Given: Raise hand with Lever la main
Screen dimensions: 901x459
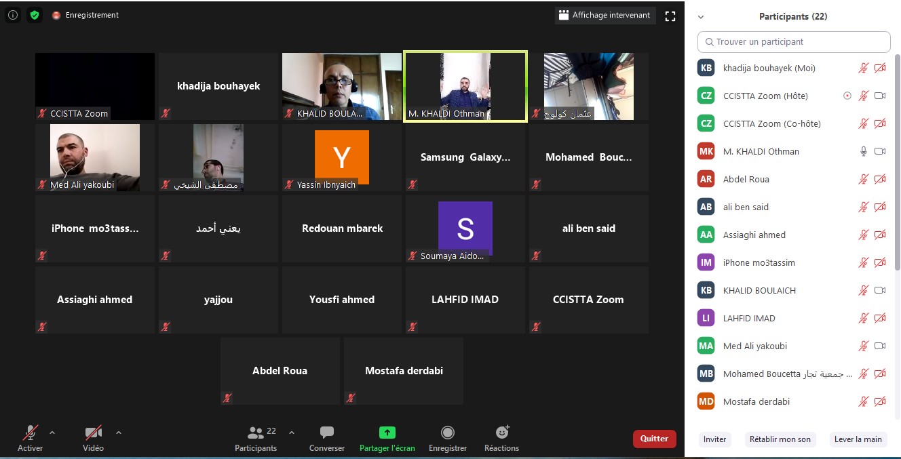Looking at the screenshot, I should click(858, 439).
